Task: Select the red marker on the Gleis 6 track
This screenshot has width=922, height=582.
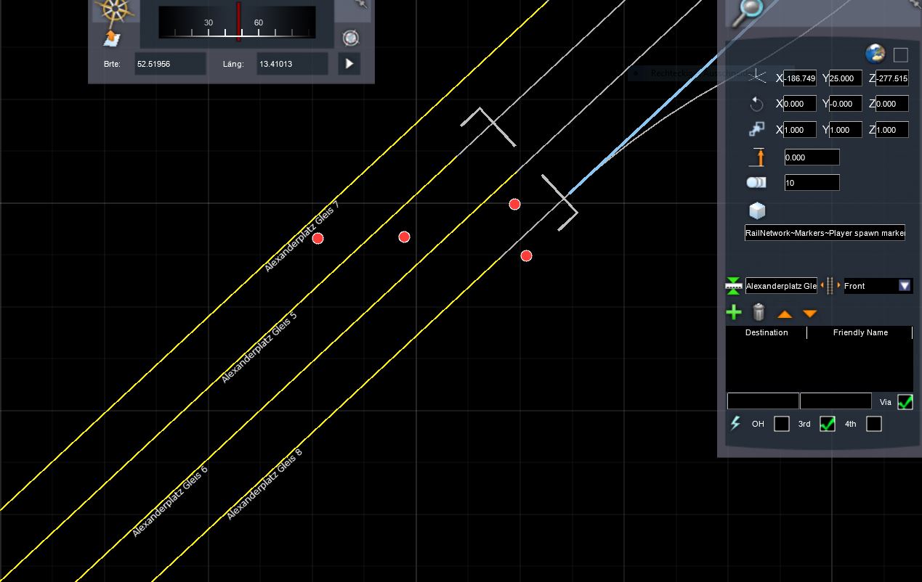Action: [514, 205]
